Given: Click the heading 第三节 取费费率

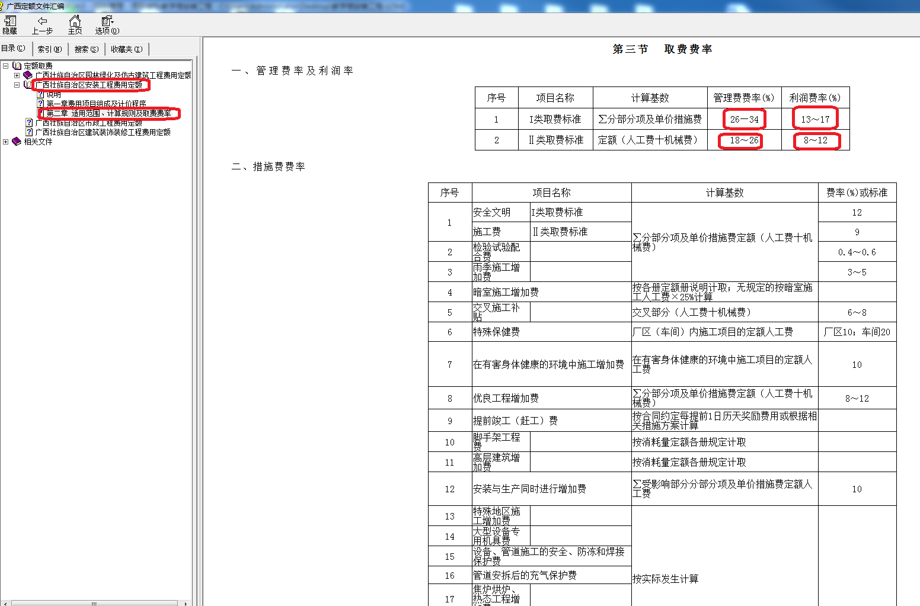Looking at the screenshot, I should 662,49.
